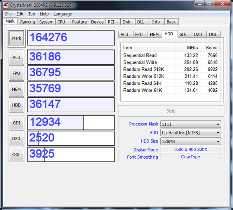Expand the HDD Size dropdown

click(x=191, y=141)
